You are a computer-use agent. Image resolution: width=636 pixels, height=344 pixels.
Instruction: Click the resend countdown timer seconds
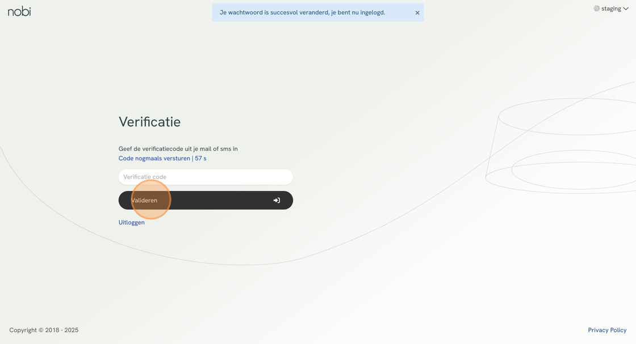click(200, 158)
